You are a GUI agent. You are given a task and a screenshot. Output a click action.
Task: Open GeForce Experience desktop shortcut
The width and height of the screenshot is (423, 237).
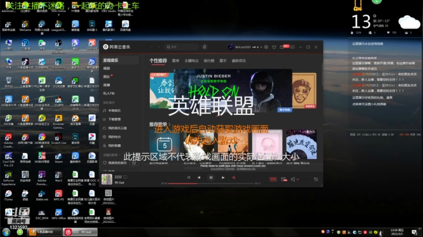[x=8, y=178]
